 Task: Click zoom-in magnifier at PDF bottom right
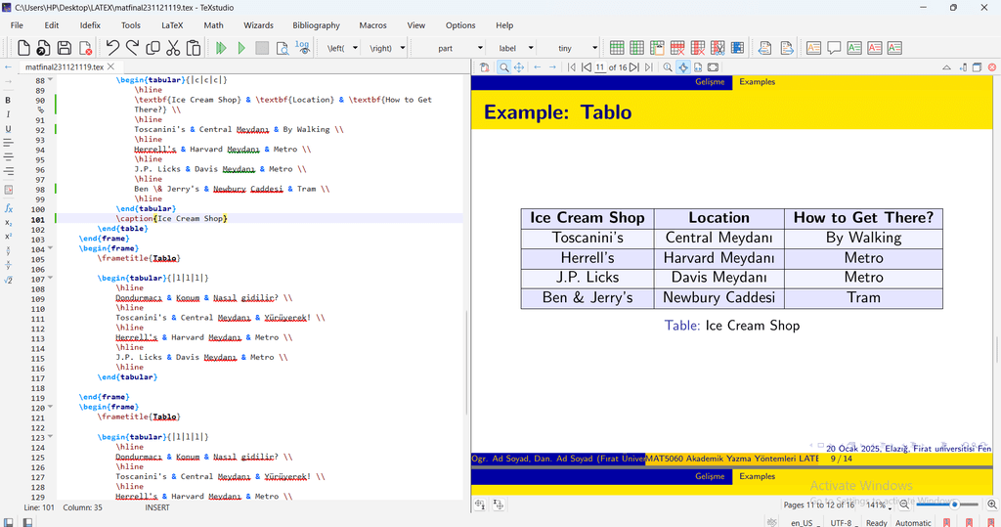point(991,505)
